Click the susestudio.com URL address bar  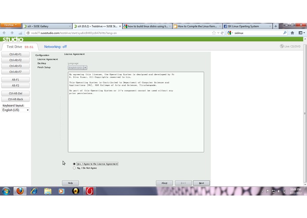click(x=119, y=33)
